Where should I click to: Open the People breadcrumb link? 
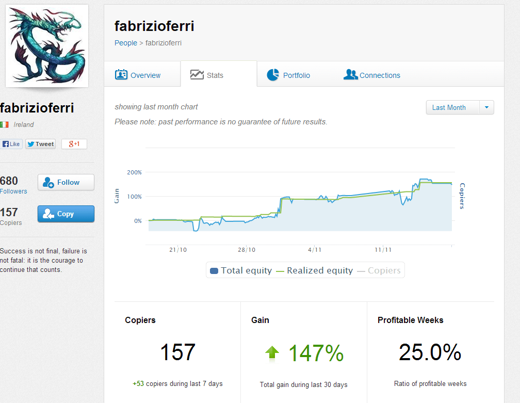pyautogui.click(x=126, y=43)
